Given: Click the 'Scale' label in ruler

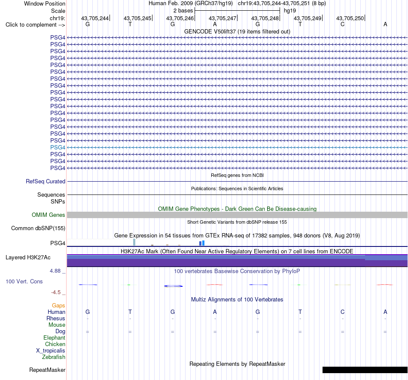Looking at the screenshot, I should click(x=58, y=11).
